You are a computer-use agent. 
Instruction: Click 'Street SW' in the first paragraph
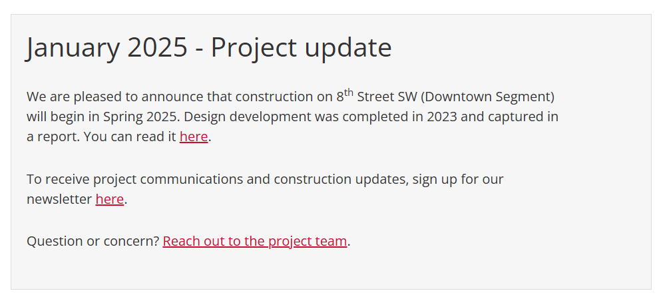(387, 97)
